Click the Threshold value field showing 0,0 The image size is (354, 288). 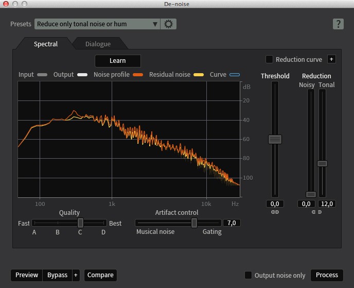pyautogui.click(x=275, y=204)
